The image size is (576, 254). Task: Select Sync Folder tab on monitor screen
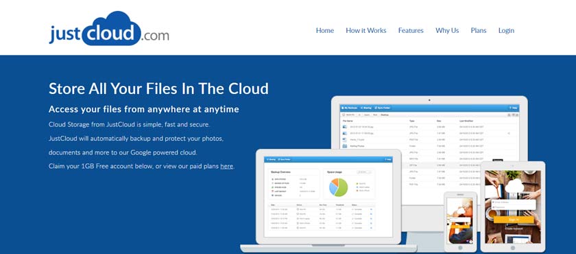[x=383, y=108]
